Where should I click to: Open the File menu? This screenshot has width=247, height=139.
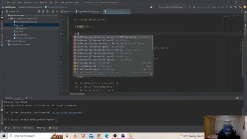coord(8,2)
